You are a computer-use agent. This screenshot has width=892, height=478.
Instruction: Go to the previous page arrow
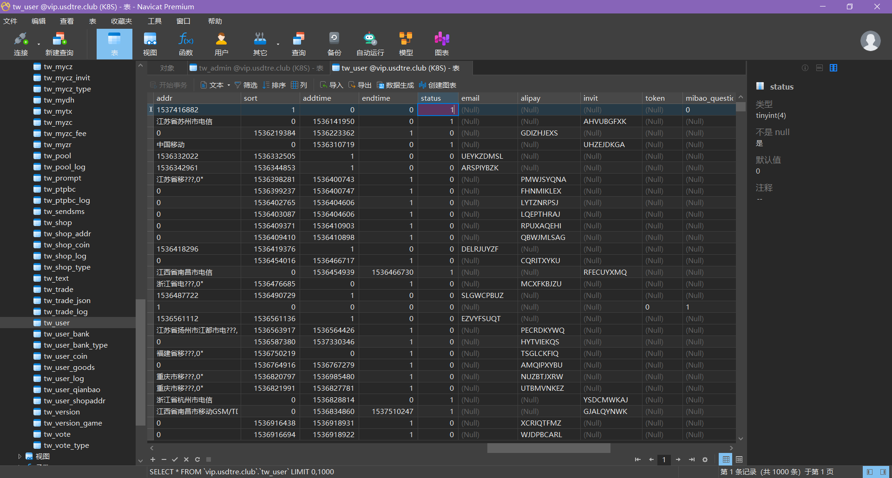(651, 459)
